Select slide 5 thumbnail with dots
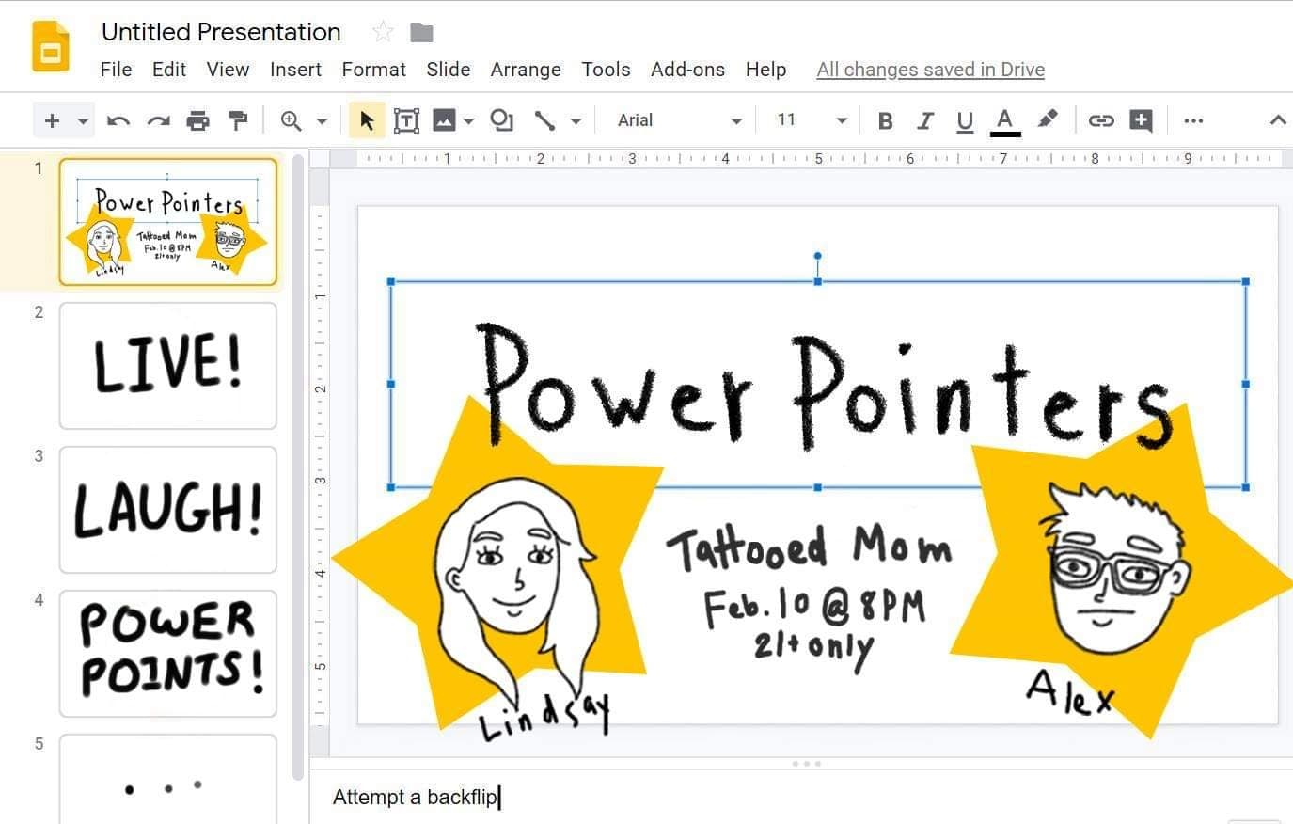This screenshot has height=824, width=1293. 168,780
